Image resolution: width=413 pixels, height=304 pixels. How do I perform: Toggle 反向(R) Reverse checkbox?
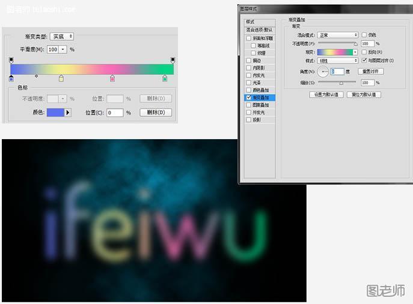[364, 52]
